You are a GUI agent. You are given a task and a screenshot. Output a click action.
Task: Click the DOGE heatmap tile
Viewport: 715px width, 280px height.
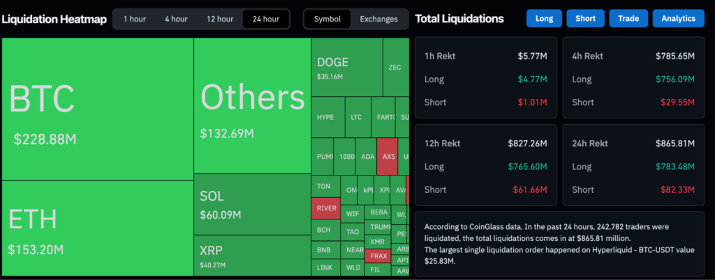(346, 68)
